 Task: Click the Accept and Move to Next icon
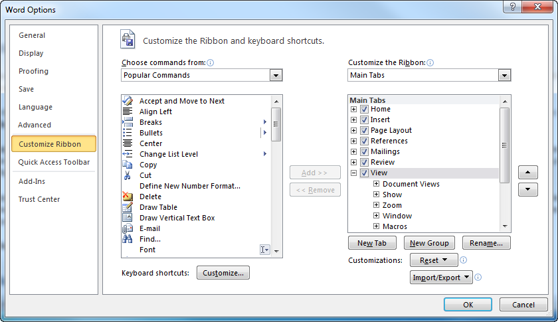click(128, 101)
